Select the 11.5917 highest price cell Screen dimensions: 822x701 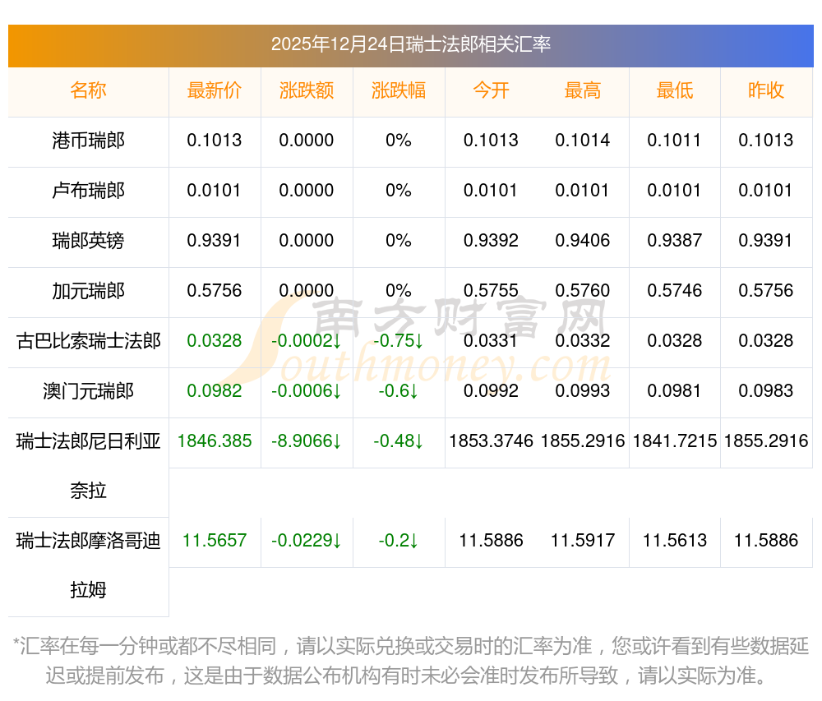pyautogui.click(x=583, y=541)
